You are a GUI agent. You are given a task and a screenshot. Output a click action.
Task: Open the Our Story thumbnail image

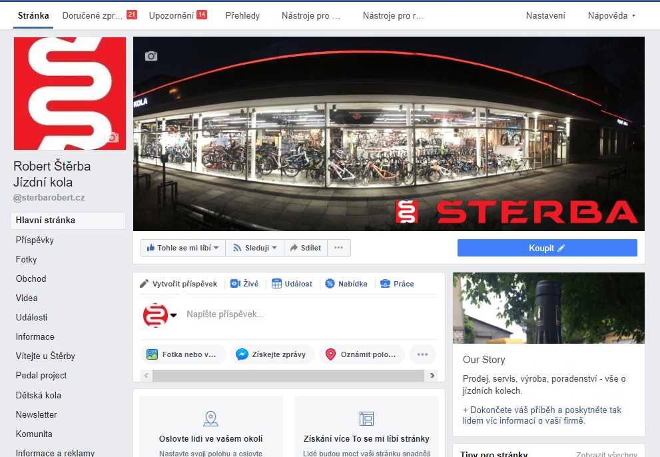pyautogui.click(x=549, y=308)
